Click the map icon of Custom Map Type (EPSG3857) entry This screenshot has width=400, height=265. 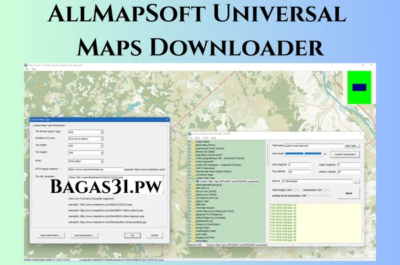click(x=197, y=181)
